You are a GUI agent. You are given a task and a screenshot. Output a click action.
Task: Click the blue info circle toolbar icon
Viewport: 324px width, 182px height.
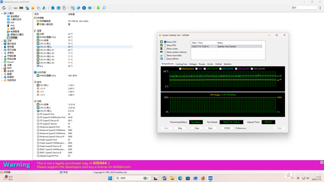click(x=84, y=8)
